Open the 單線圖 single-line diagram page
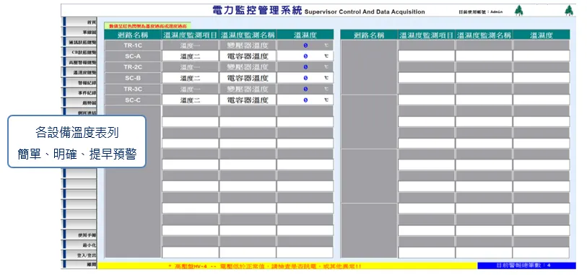This screenshot has width=587, height=275. (79, 32)
